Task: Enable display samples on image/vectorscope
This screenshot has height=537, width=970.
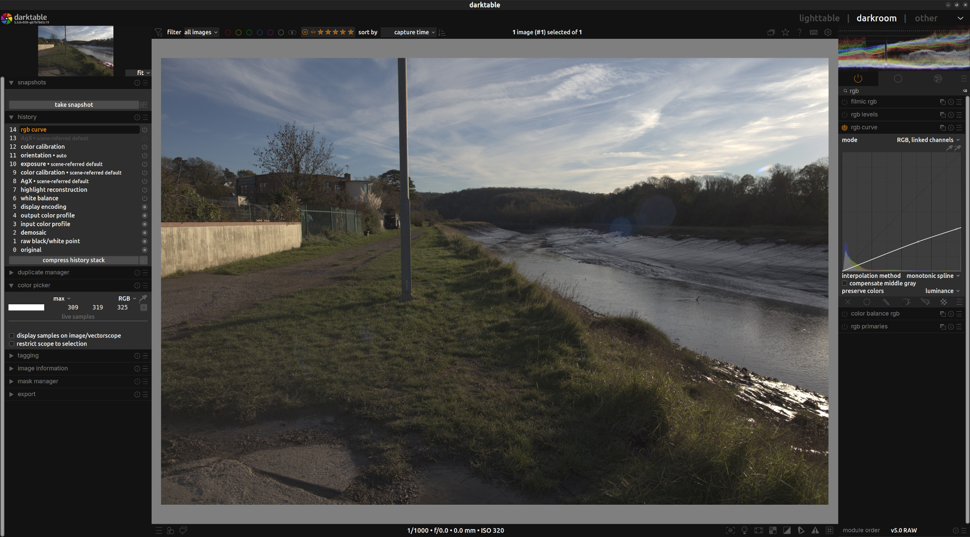Action: [11, 336]
